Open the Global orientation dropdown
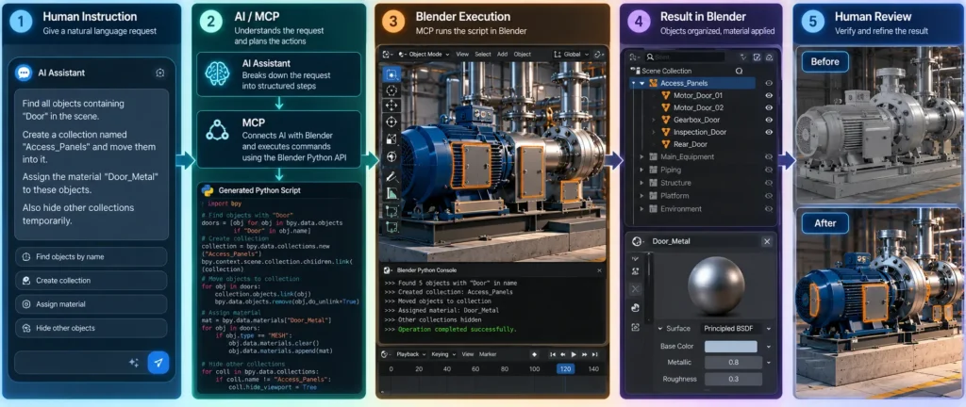966x407 pixels. [x=571, y=54]
